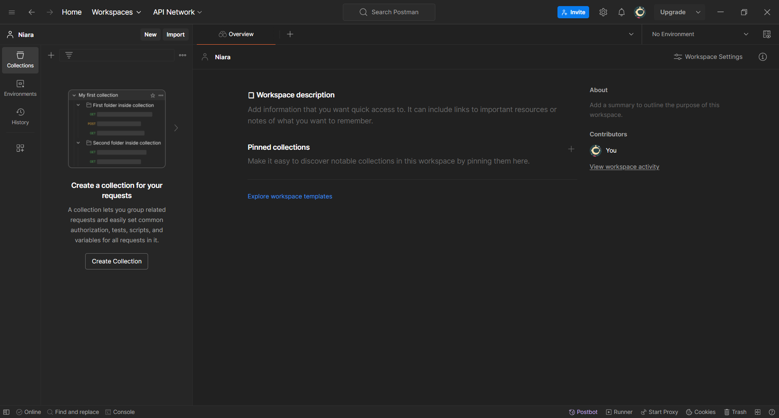Click the Invite button
Viewport: 779px width, 418px height.
(x=573, y=12)
